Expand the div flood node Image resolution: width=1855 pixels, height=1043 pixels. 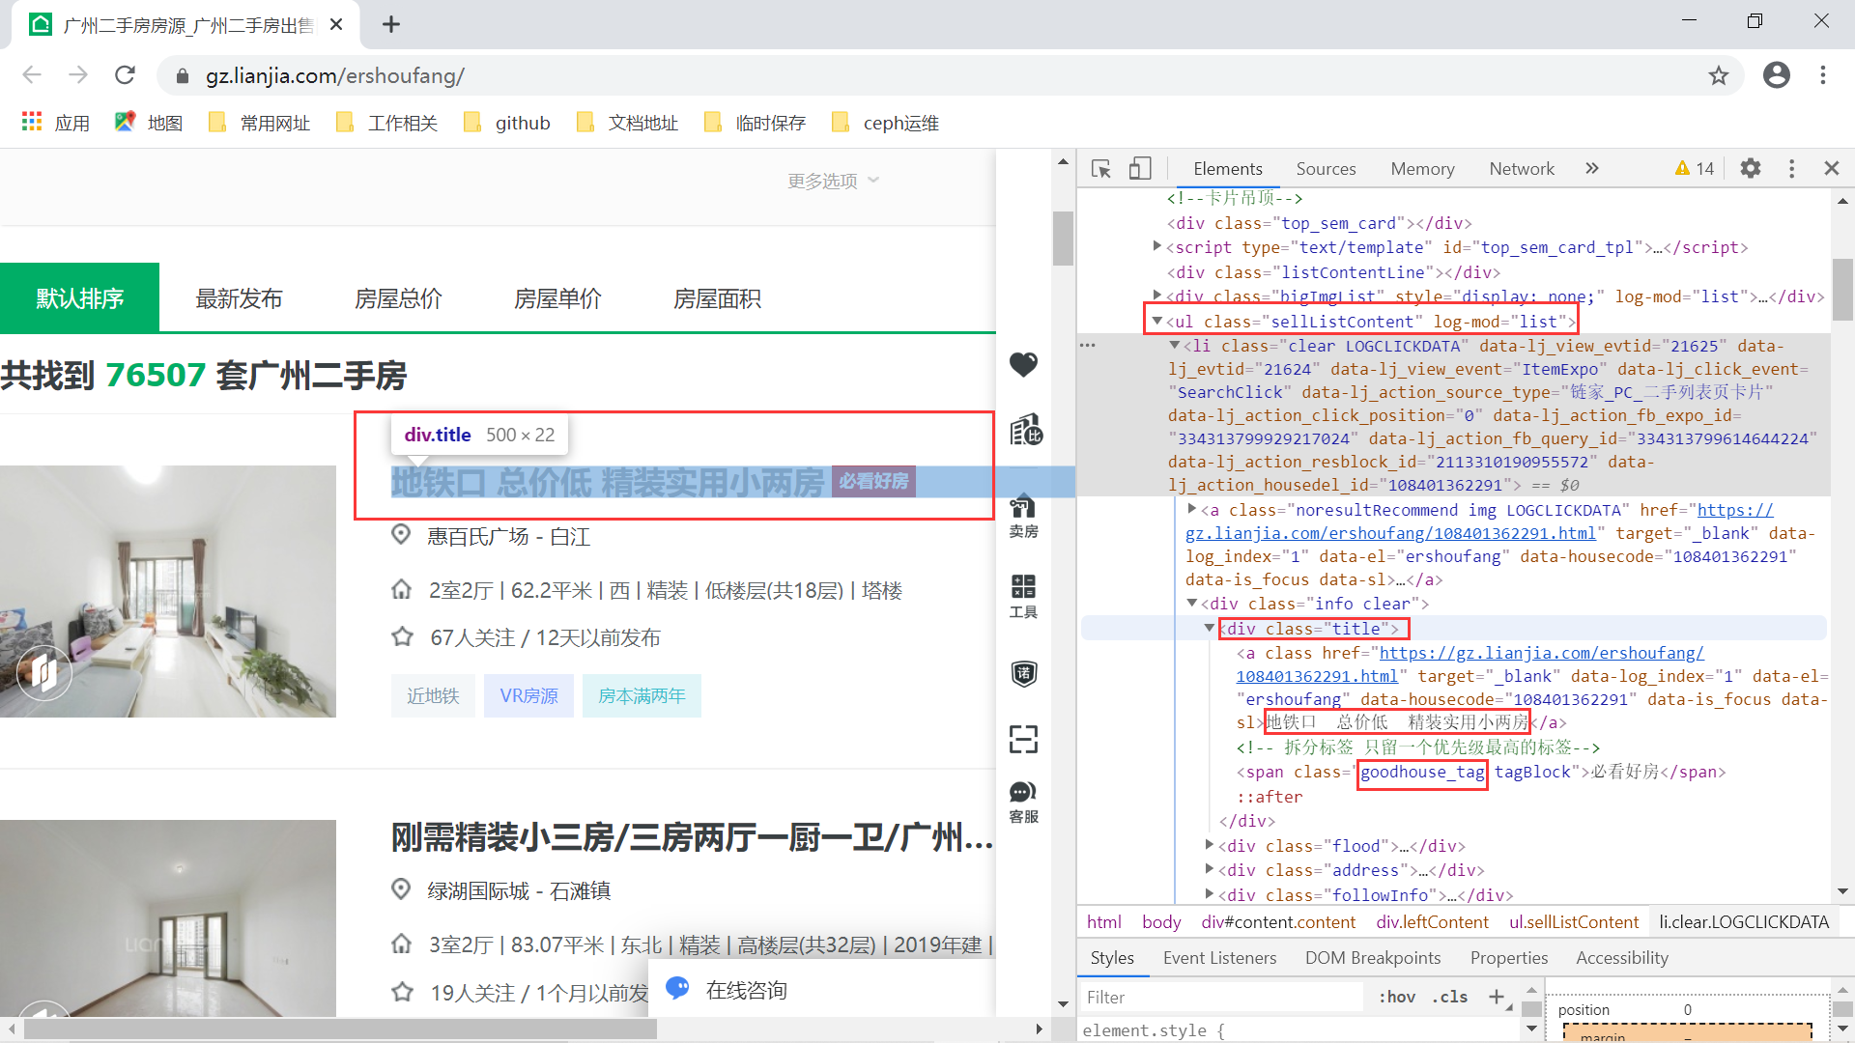click(x=1209, y=845)
